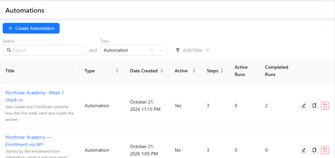
Task: Click Create Automation button
Action: point(31,28)
